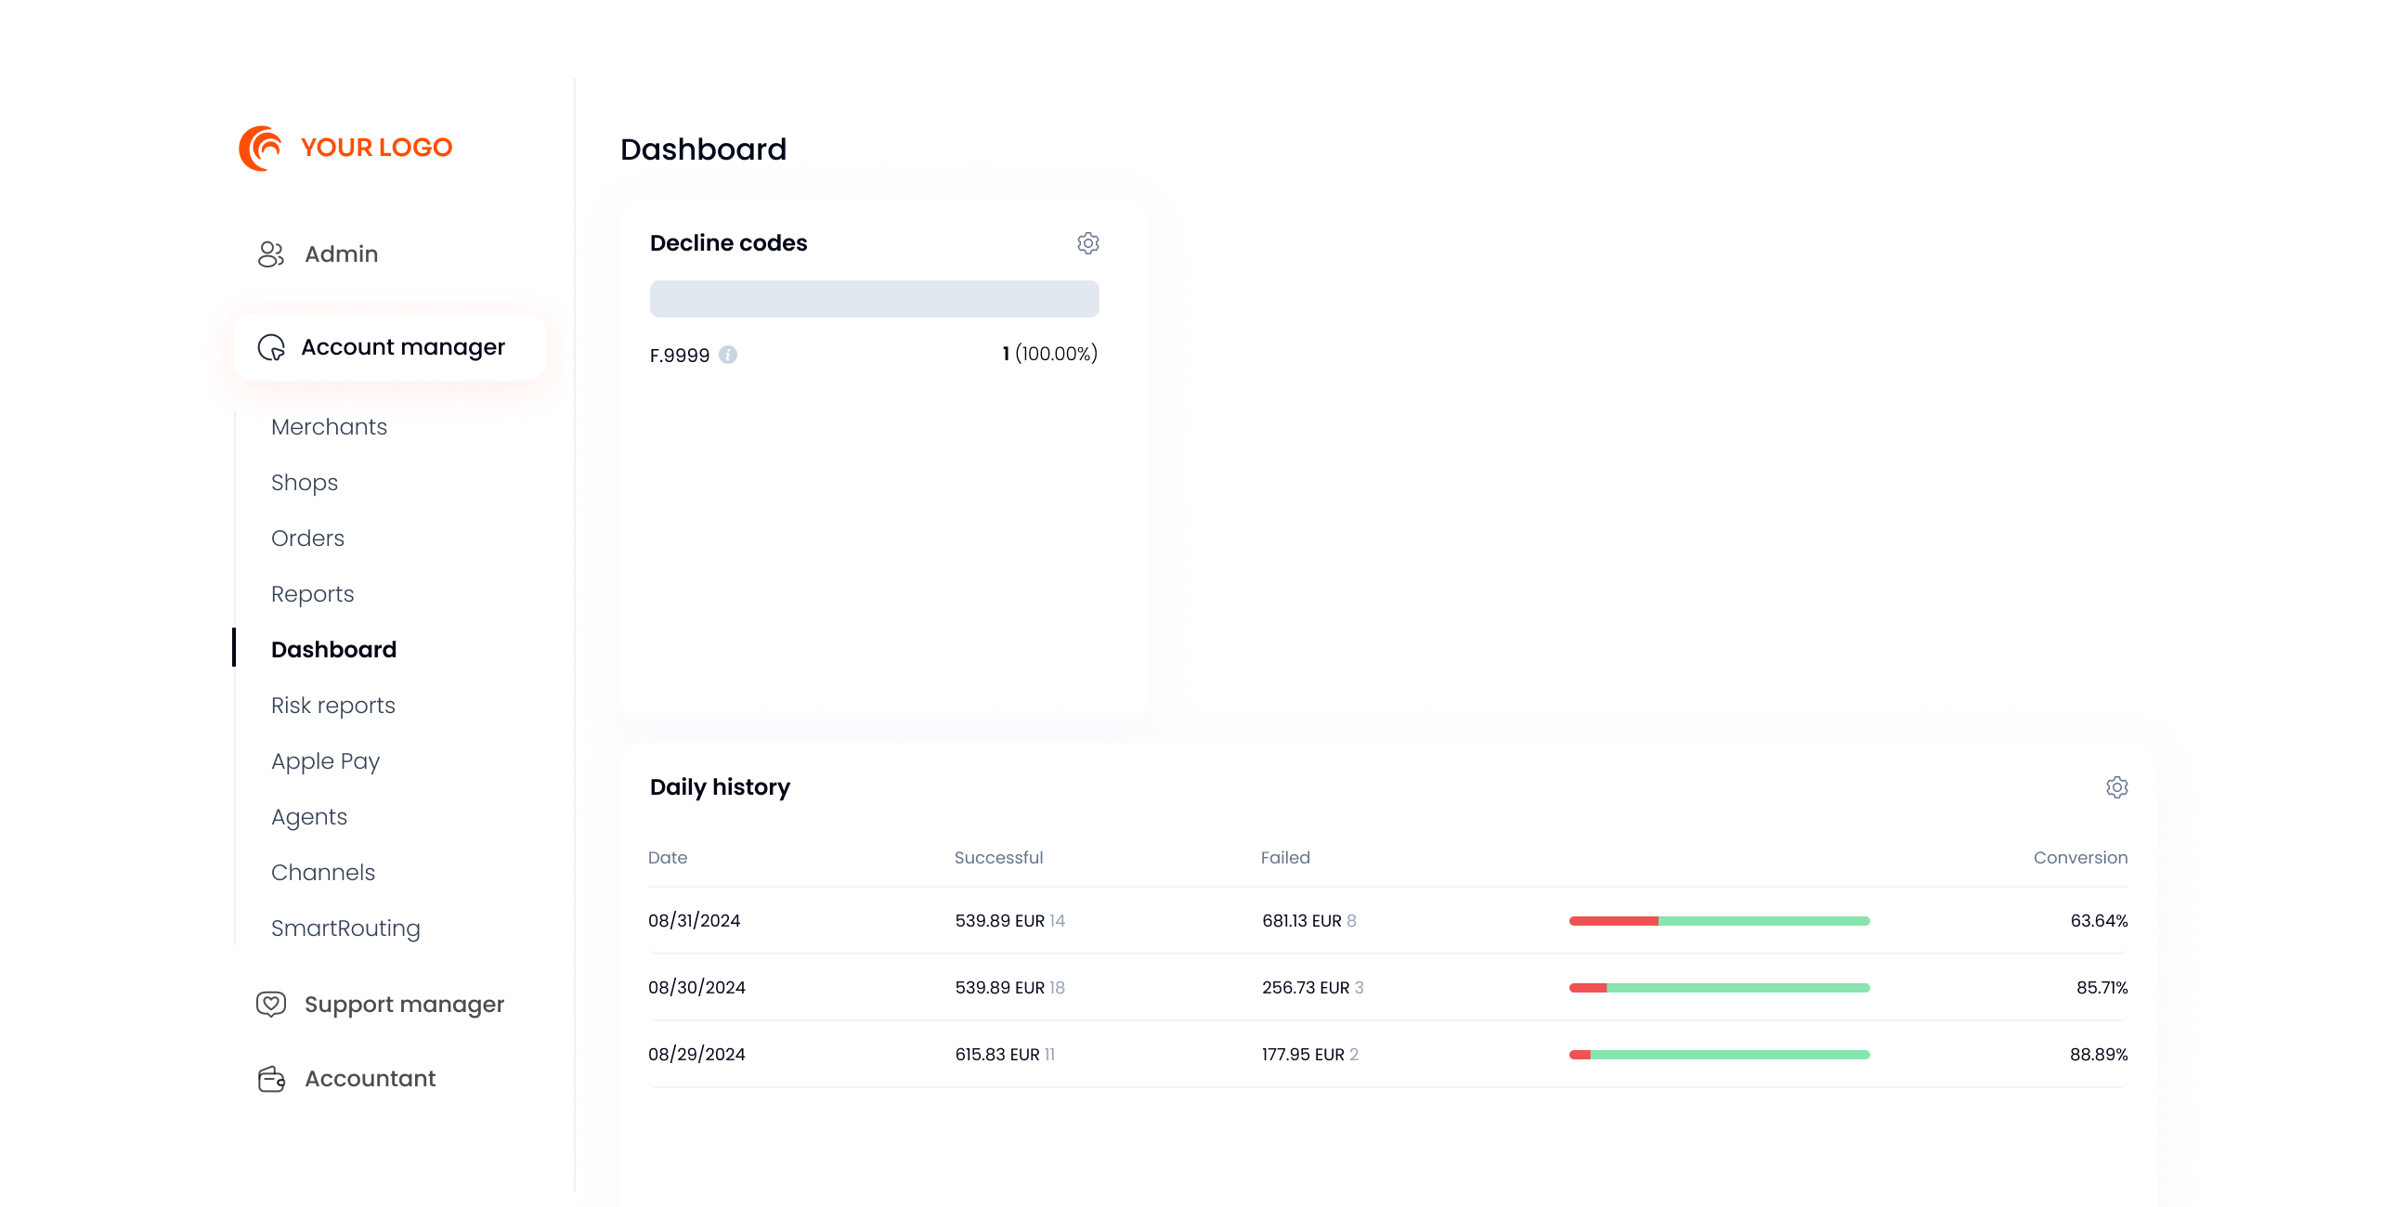
Task: Click the Decline codes gray bar
Action: 875,299
